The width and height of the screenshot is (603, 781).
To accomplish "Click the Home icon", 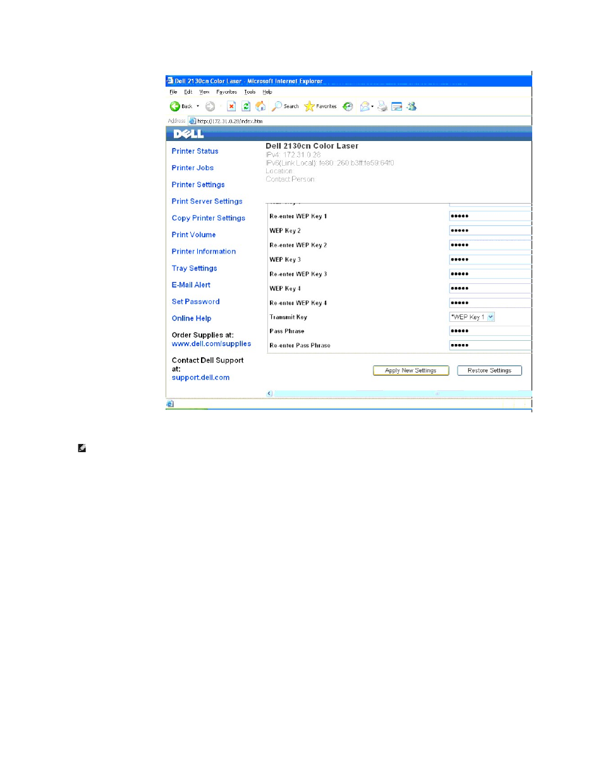I will 260,106.
